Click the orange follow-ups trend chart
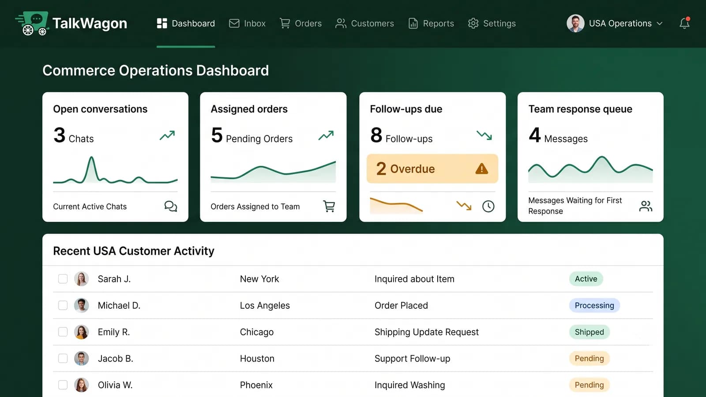Viewport: 706px width, 397px height. [x=396, y=206]
